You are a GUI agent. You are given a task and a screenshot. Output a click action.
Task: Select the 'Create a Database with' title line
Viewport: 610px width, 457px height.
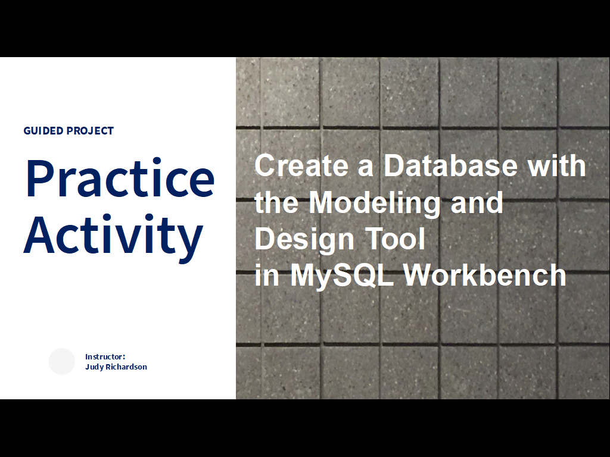[420, 165]
